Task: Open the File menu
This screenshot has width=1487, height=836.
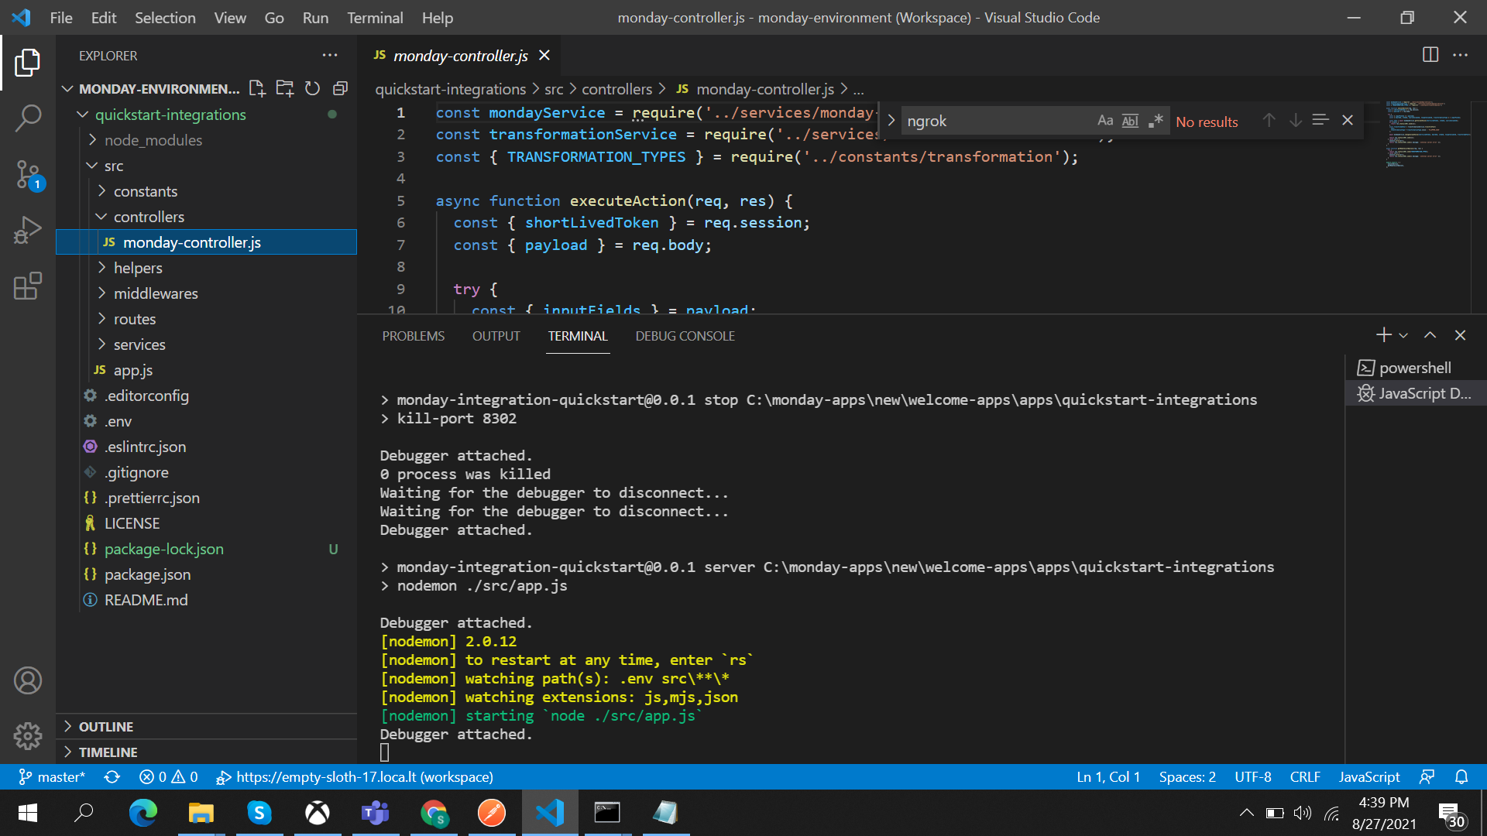Action: [x=61, y=17]
